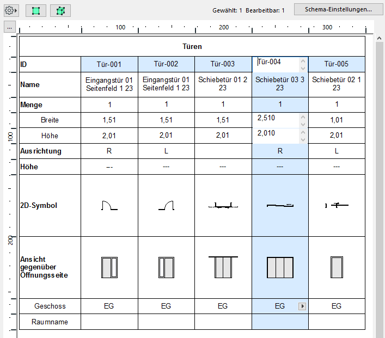Click name cell Schiebetür 01 2 23
Screen dimensions: 385x338
223,84
